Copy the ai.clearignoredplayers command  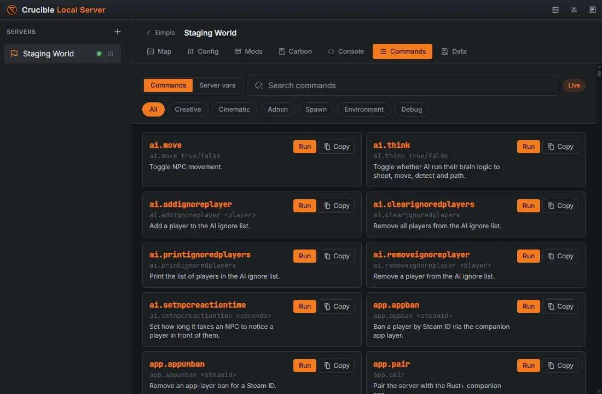560,205
